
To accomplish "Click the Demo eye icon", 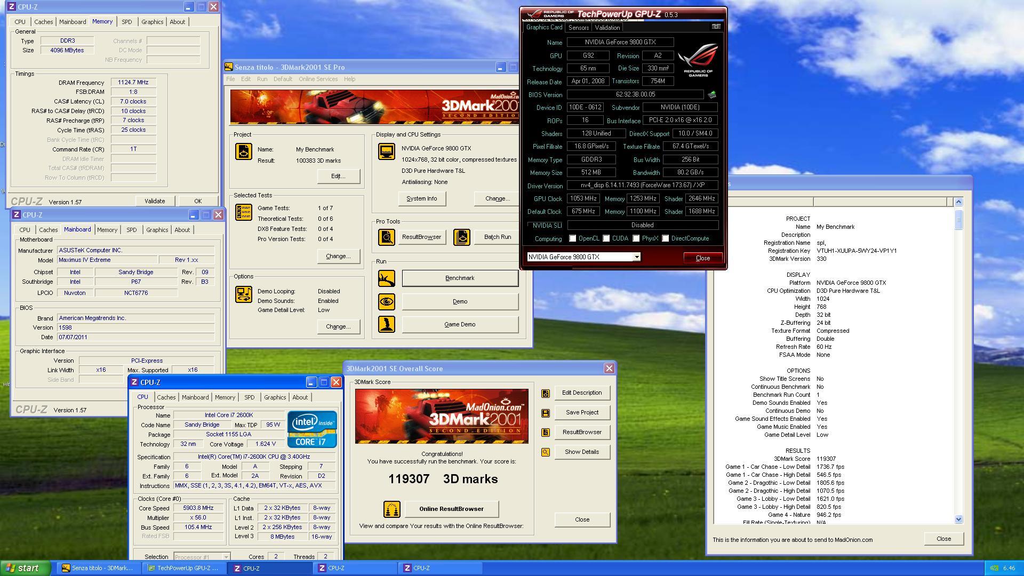I will [x=387, y=302].
